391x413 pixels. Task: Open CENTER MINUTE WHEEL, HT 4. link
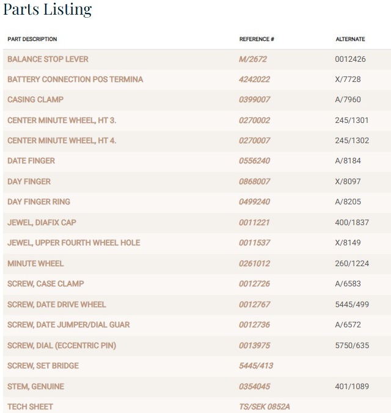click(62, 141)
